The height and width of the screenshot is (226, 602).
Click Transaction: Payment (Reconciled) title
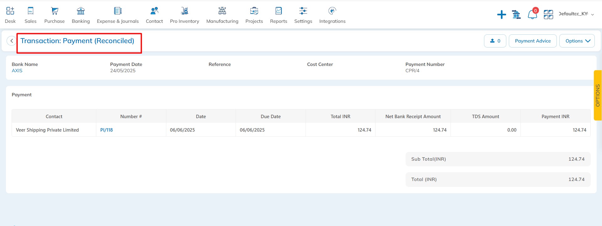[77, 41]
